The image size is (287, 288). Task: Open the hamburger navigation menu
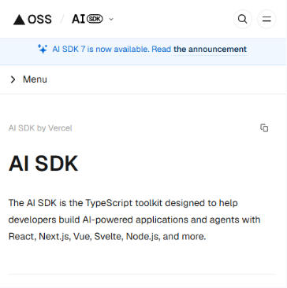266,19
